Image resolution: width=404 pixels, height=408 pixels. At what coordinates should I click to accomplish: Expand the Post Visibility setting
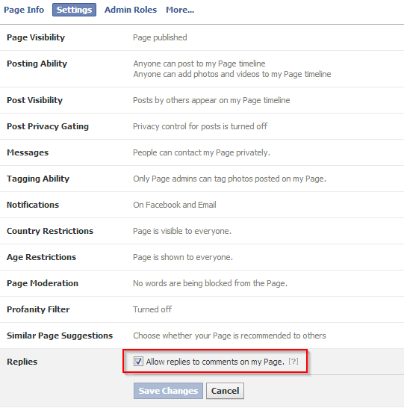pos(202,100)
